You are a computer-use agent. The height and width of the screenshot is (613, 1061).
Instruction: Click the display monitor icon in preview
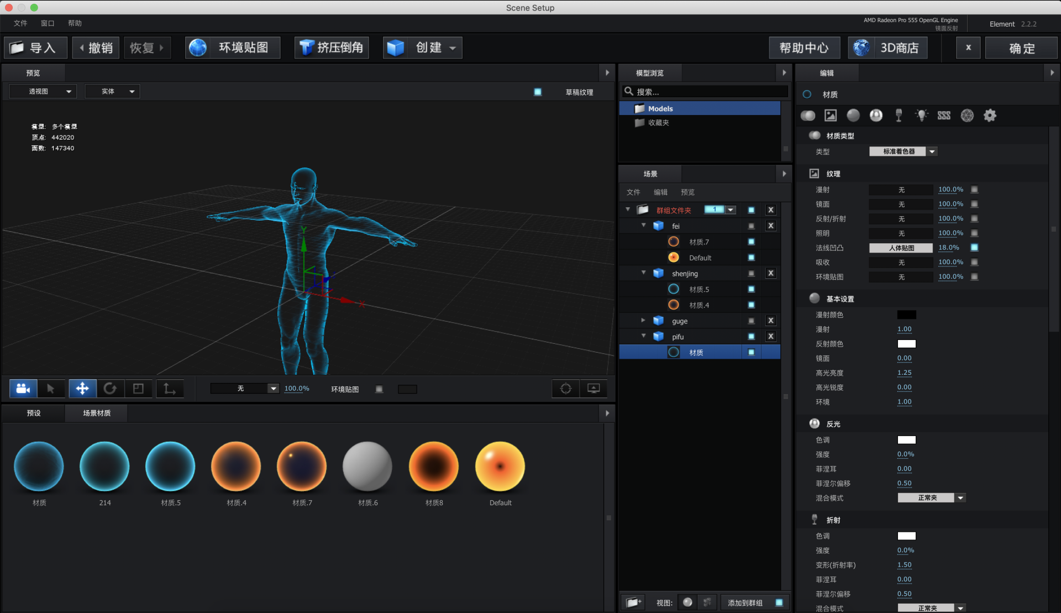click(593, 389)
